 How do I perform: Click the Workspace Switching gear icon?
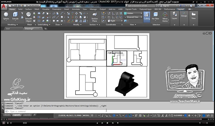(189, 115)
